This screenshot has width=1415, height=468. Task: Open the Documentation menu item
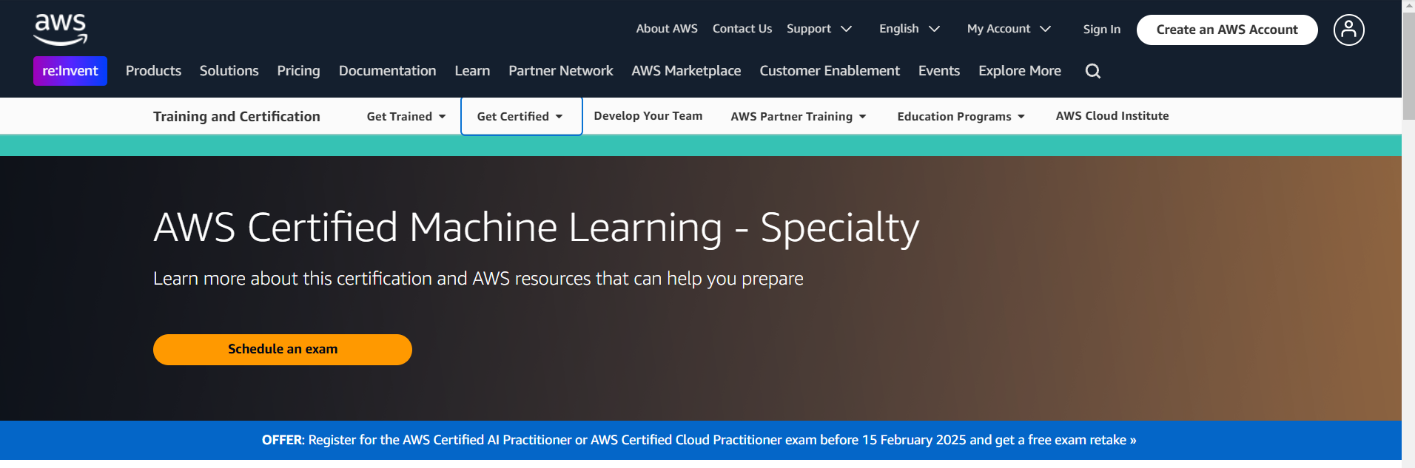[x=387, y=71]
